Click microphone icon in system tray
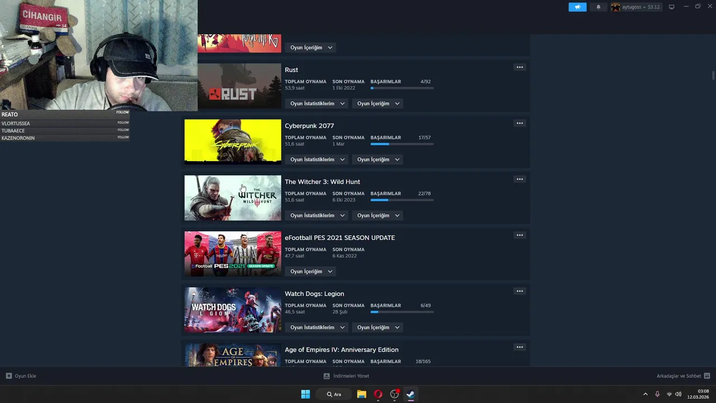Image resolution: width=716 pixels, height=403 pixels. pyautogui.click(x=657, y=394)
